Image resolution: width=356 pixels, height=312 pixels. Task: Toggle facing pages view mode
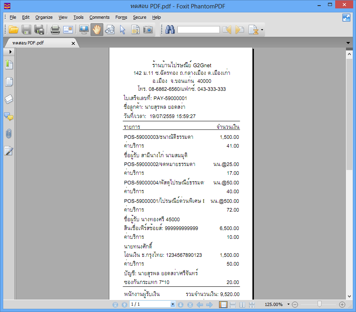tap(242, 304)
